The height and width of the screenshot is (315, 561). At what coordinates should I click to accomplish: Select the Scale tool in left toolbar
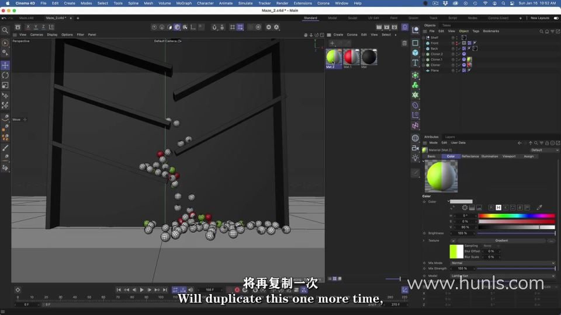[x=5, y=85]
